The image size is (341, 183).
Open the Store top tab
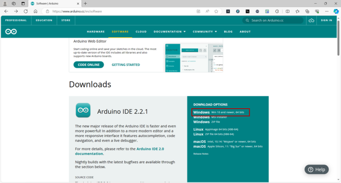click(66, 21)
